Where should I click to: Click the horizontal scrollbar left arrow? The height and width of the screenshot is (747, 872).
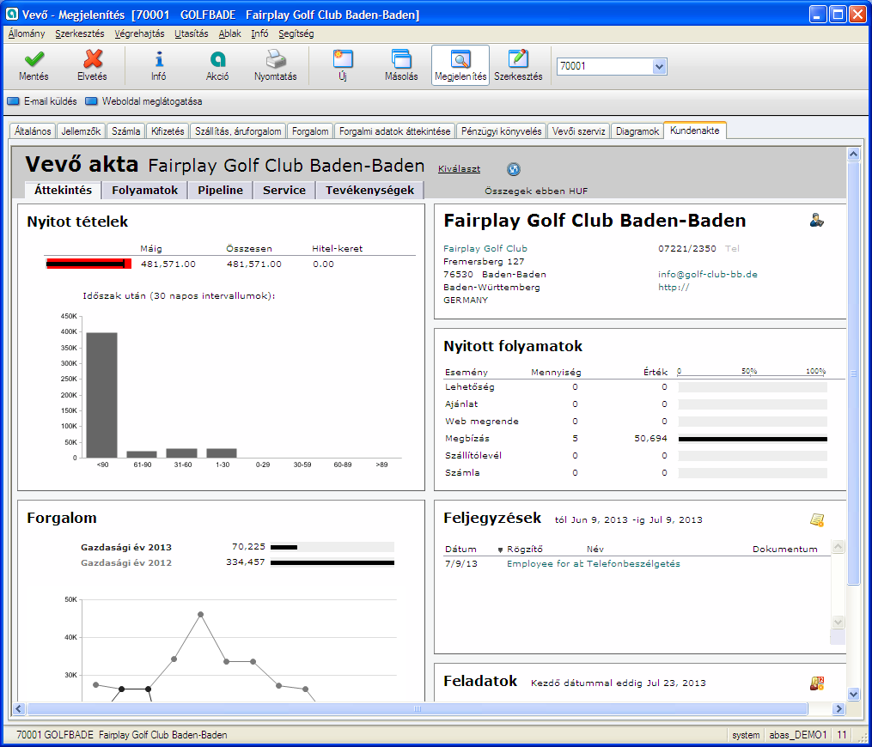point(18,708)
